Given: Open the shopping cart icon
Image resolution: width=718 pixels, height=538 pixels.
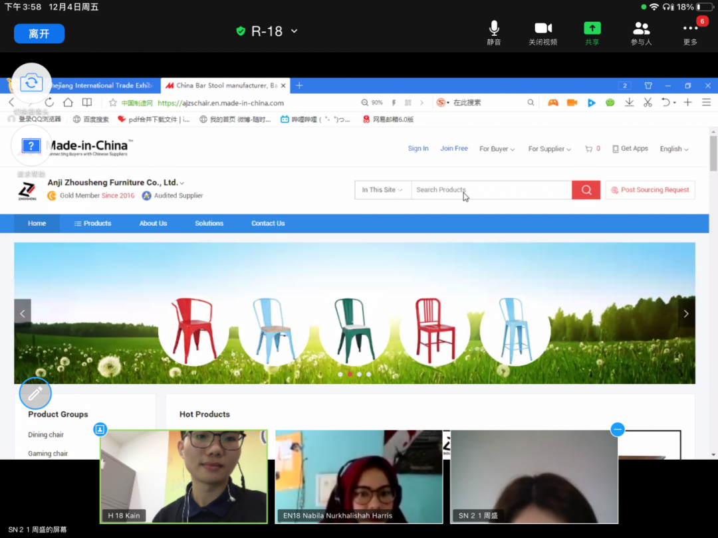Looking at the screenshot, I should click(x=588, y=149).
